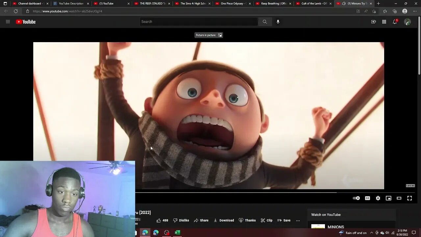Viewport: 421px width, 237px height.
Task: Click the Picture in picture overlay button
Action: pos(209,35)
